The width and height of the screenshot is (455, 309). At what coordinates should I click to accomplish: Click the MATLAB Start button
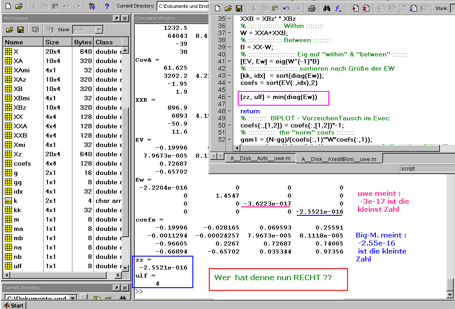pos(13,305)
